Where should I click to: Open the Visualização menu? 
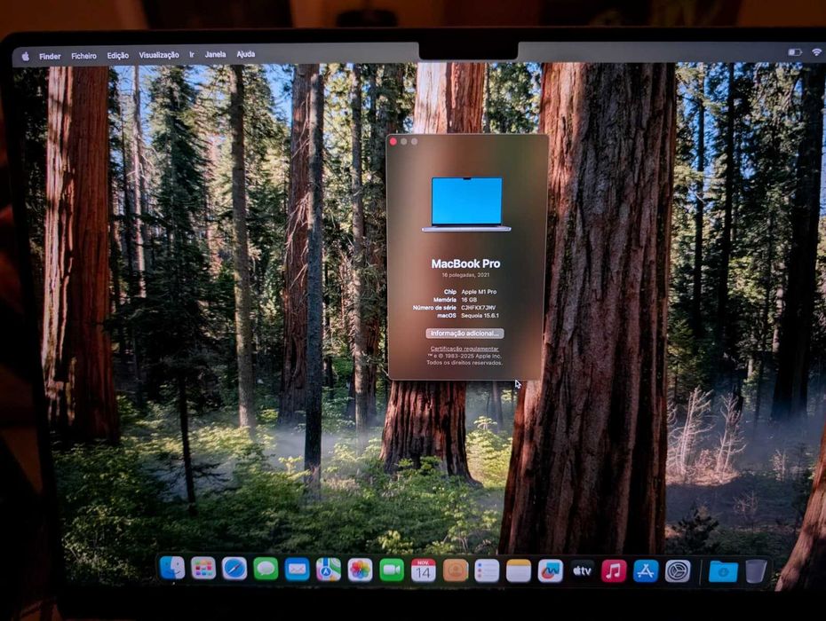point(159,55)
